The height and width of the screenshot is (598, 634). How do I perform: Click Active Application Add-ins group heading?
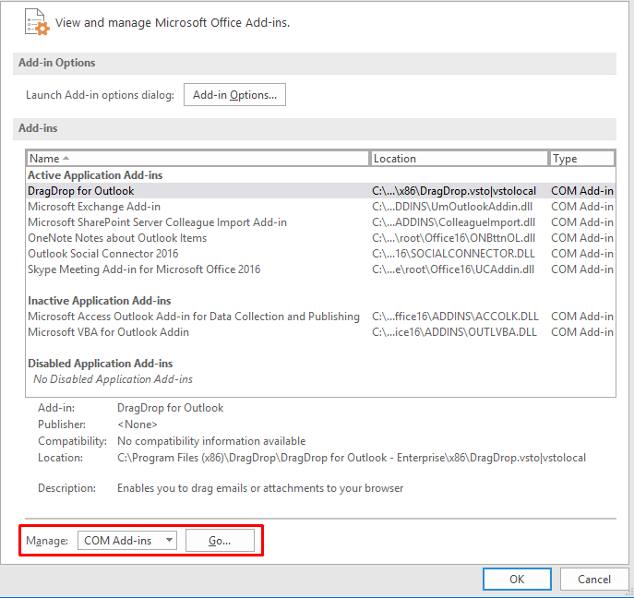95,175
